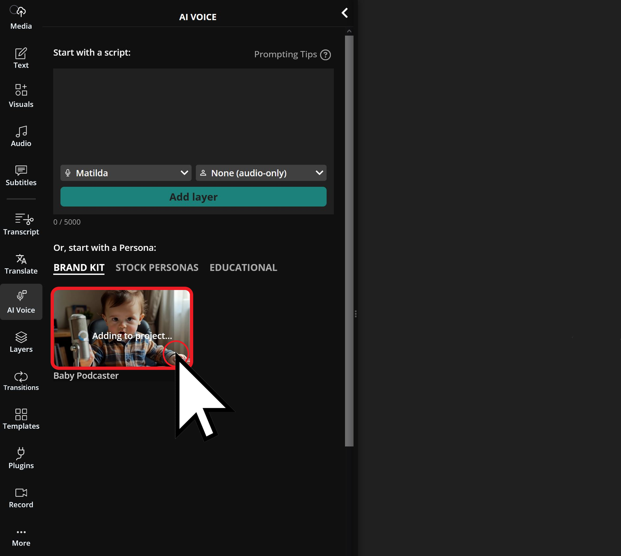This screenshot has height=556, width=621.
Task: Show more sidebar options
Action: (x=21, y=536)
